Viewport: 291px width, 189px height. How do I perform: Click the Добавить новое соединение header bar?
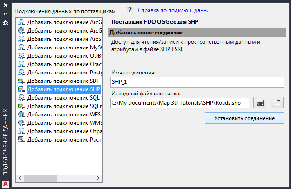coord(197,33)
